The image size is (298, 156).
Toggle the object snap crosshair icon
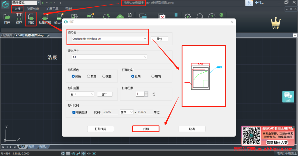tap(83, 154)
